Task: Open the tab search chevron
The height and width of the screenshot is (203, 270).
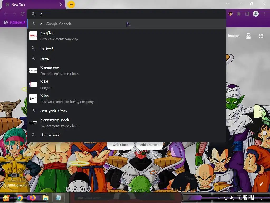Action: click(x=228, y=4)
